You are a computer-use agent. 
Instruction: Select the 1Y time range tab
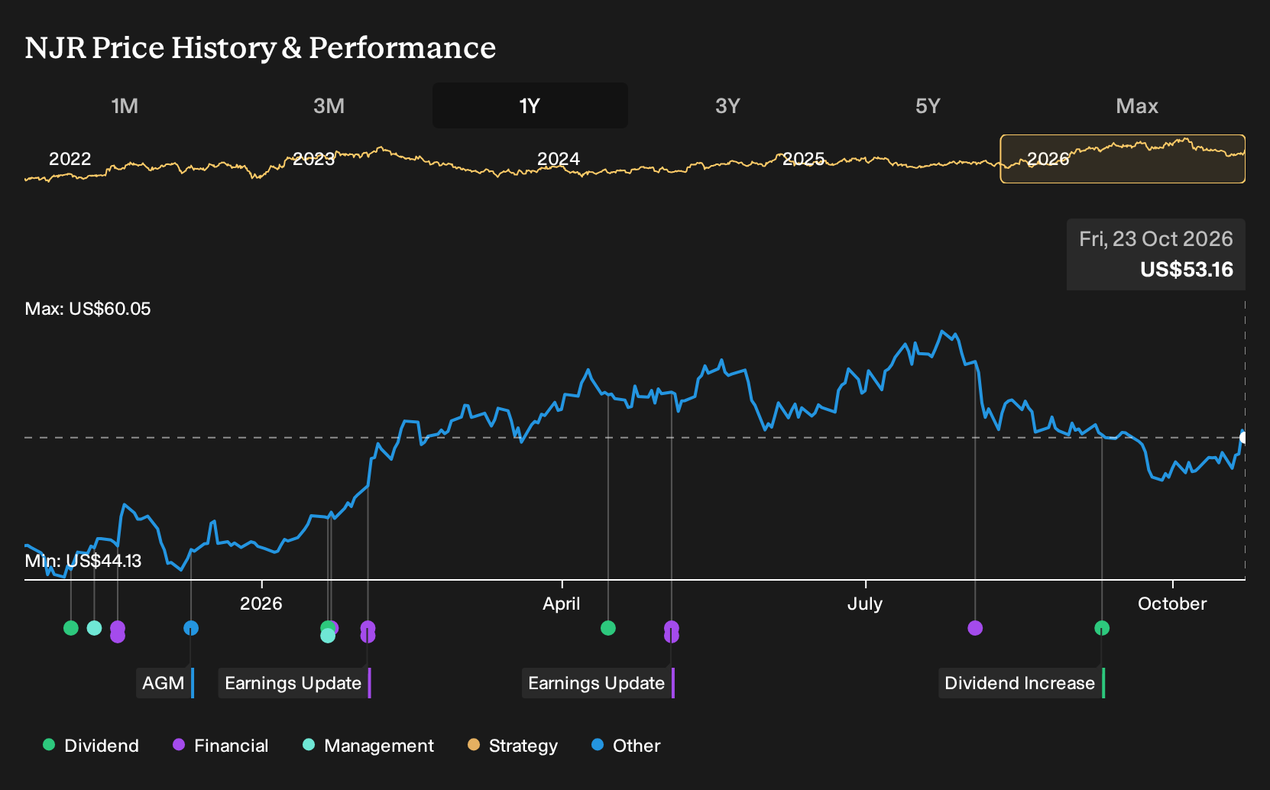point(530,105)
